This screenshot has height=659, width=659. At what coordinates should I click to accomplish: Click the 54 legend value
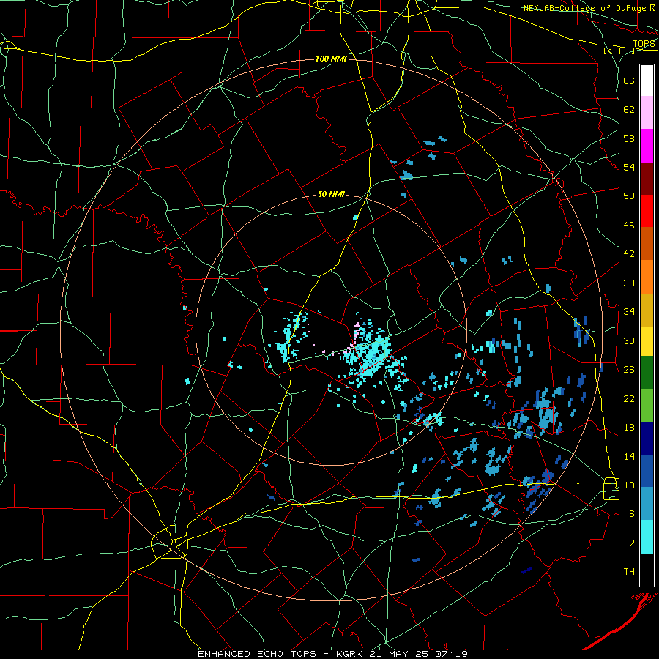629,167
